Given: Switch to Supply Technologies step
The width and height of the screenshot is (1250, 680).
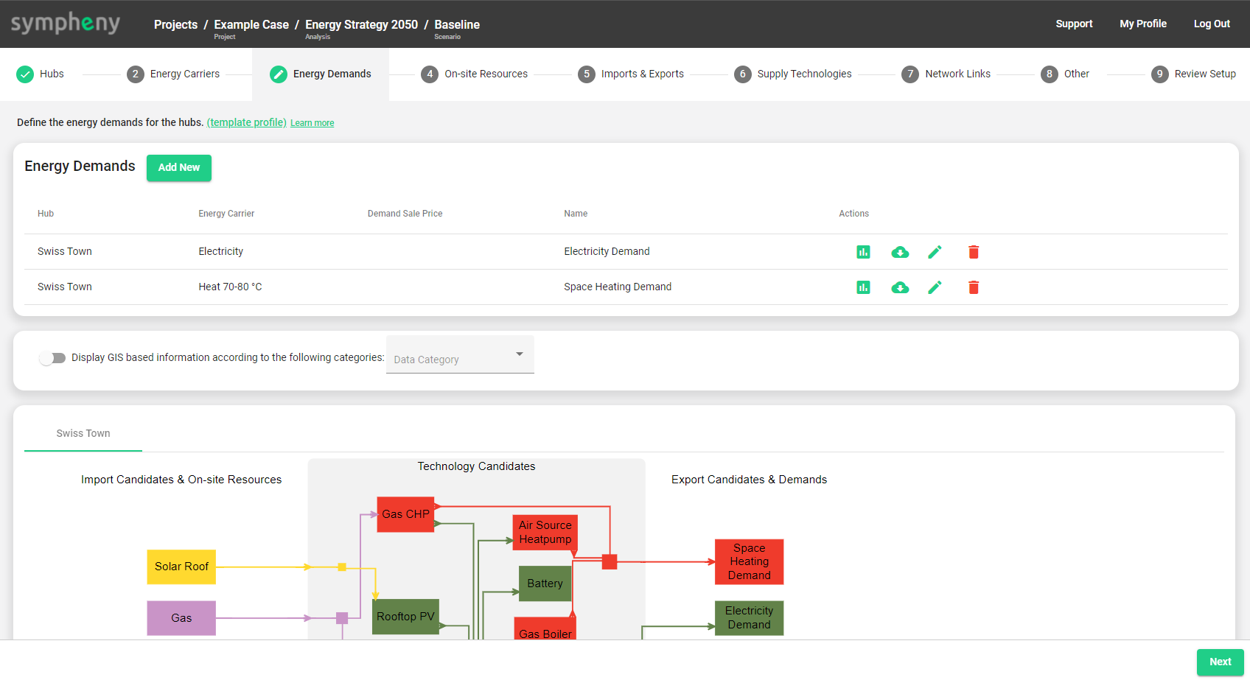Looking at the screenshot, I should (x=793, y=74).
